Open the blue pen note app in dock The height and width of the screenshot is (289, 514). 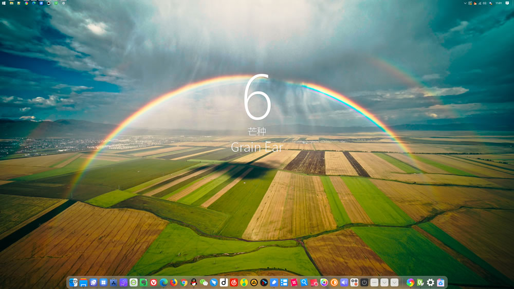274,282
